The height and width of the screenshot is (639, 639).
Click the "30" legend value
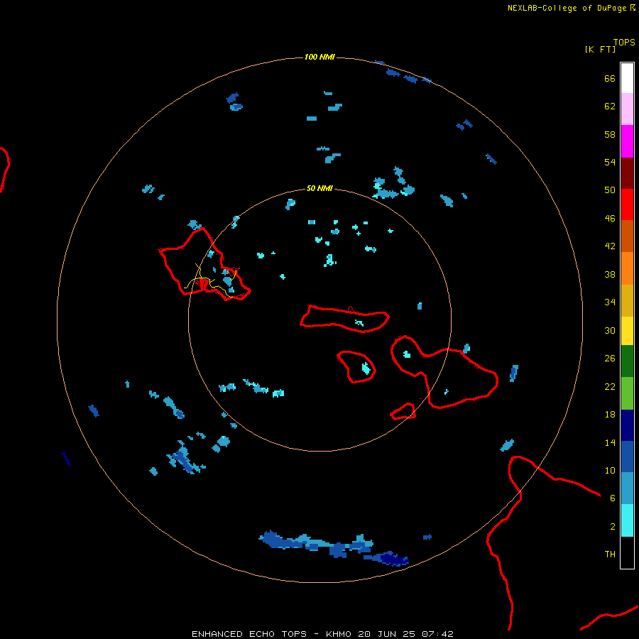(610, 330)
